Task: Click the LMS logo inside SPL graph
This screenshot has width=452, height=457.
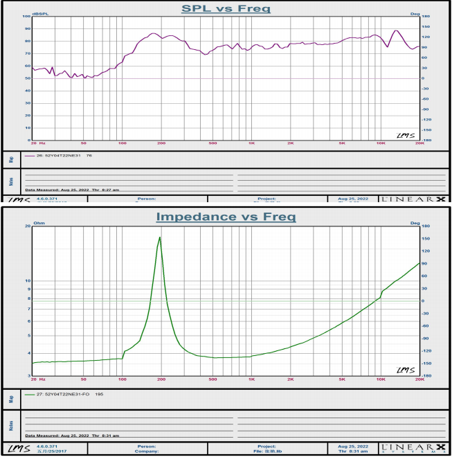Action: 406,136
